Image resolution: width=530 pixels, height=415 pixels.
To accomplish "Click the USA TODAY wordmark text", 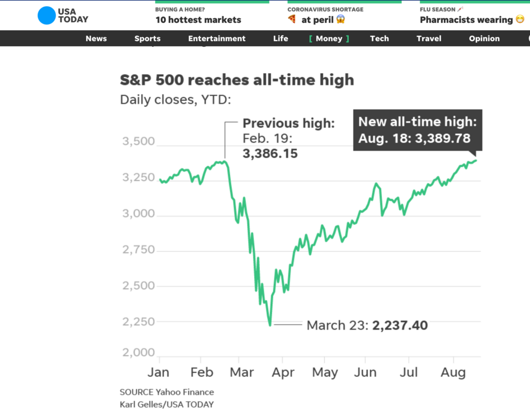I will 73,15.
